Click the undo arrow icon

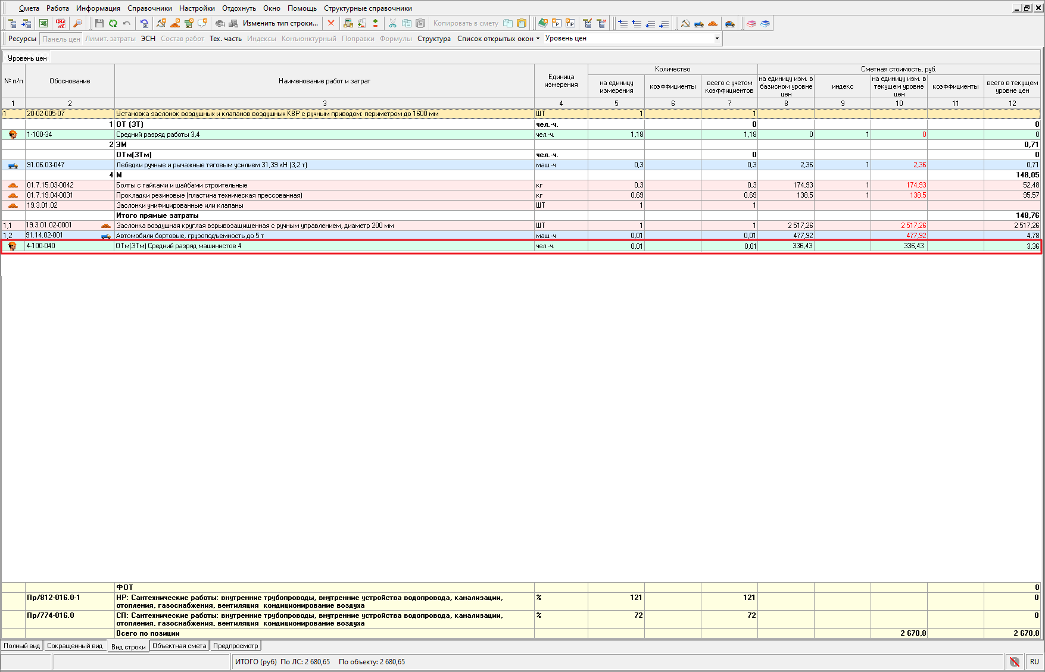pos(127,23)
